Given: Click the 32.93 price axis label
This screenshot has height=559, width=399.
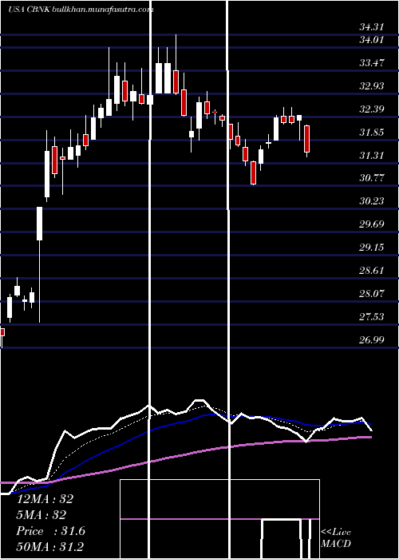Looking at the screenshot, I should click(x=372, y=86).
